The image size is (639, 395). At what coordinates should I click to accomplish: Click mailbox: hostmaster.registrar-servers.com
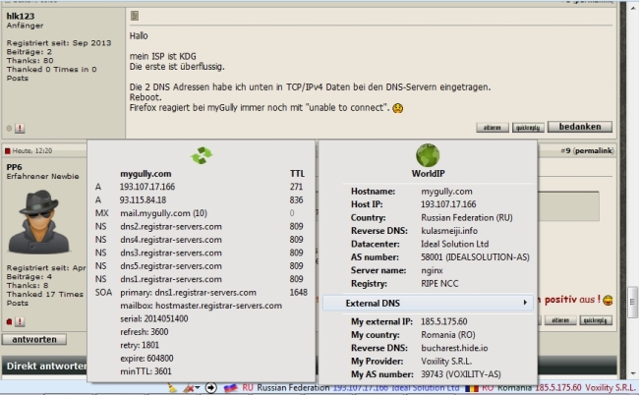(x=201, y=306)
